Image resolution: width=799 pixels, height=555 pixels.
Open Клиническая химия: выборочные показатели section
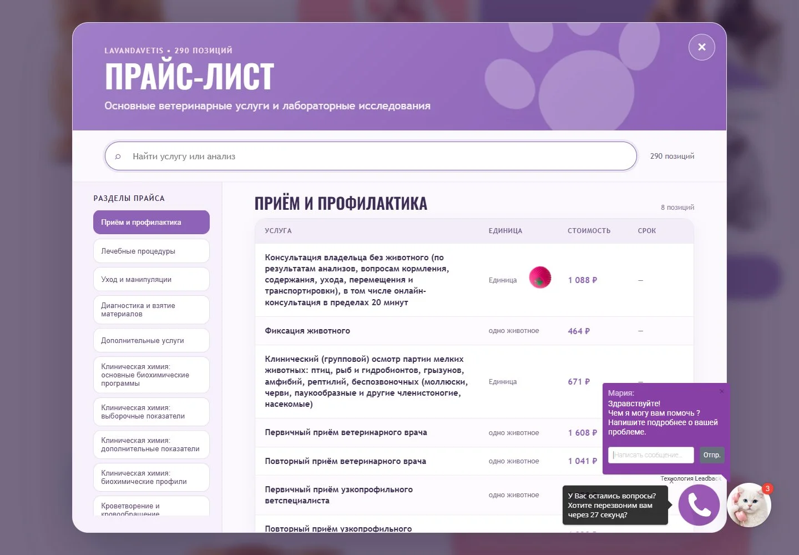[151, 412]
